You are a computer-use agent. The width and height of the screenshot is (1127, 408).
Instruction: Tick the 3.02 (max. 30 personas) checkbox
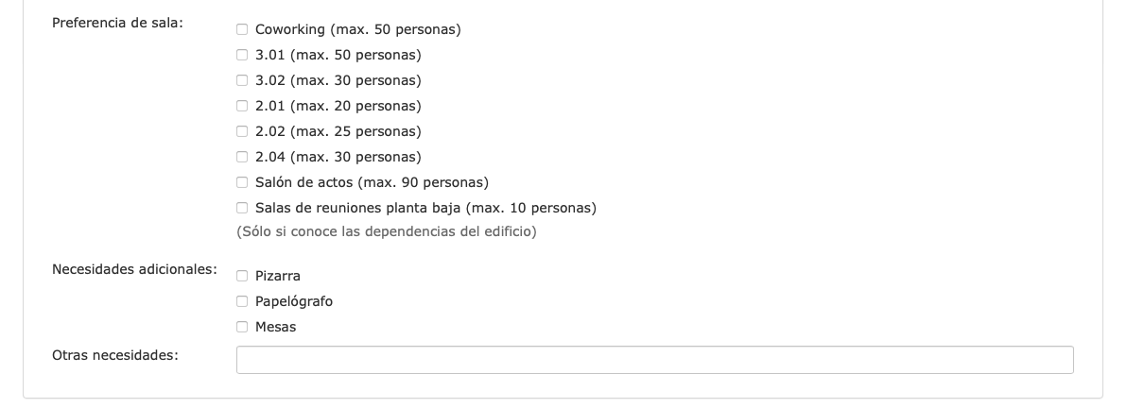tap(242, 80)
